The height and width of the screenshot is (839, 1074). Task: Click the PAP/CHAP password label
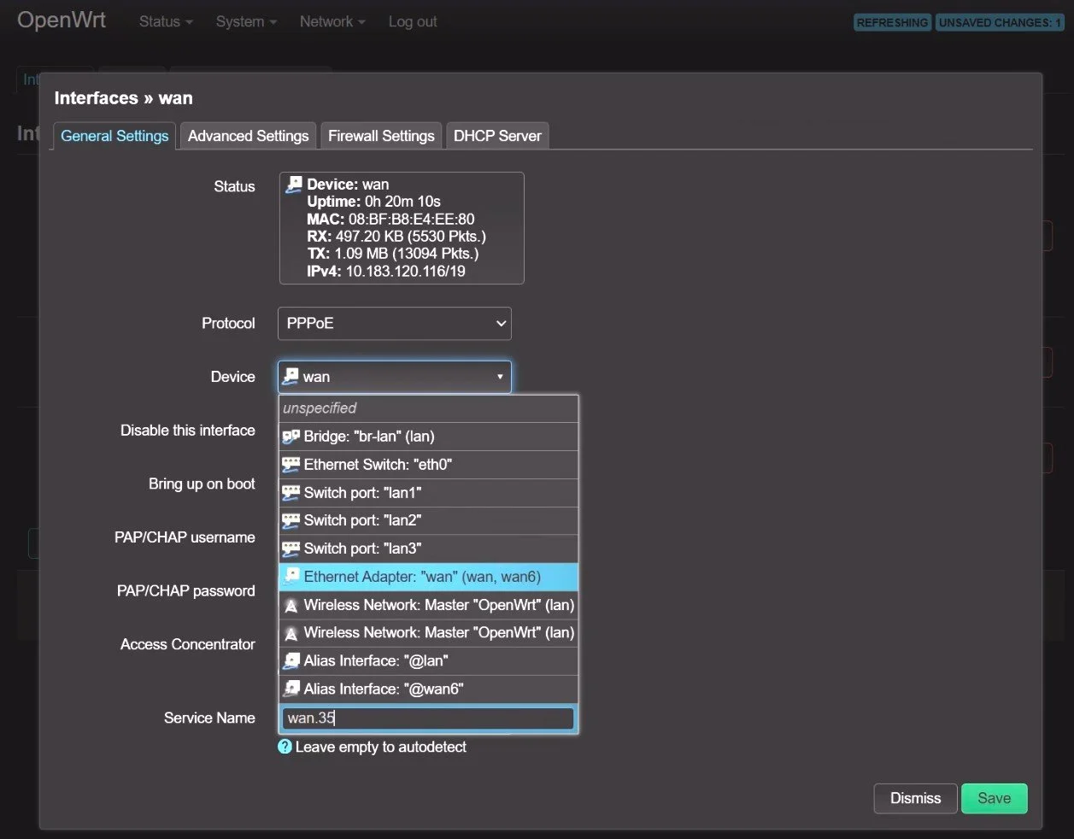point(185,590)
